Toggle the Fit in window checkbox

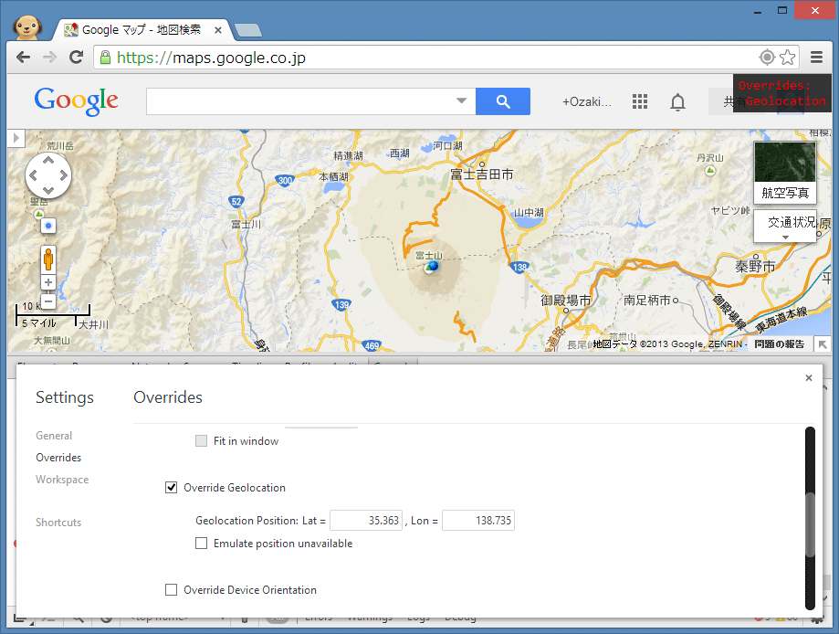201,440
